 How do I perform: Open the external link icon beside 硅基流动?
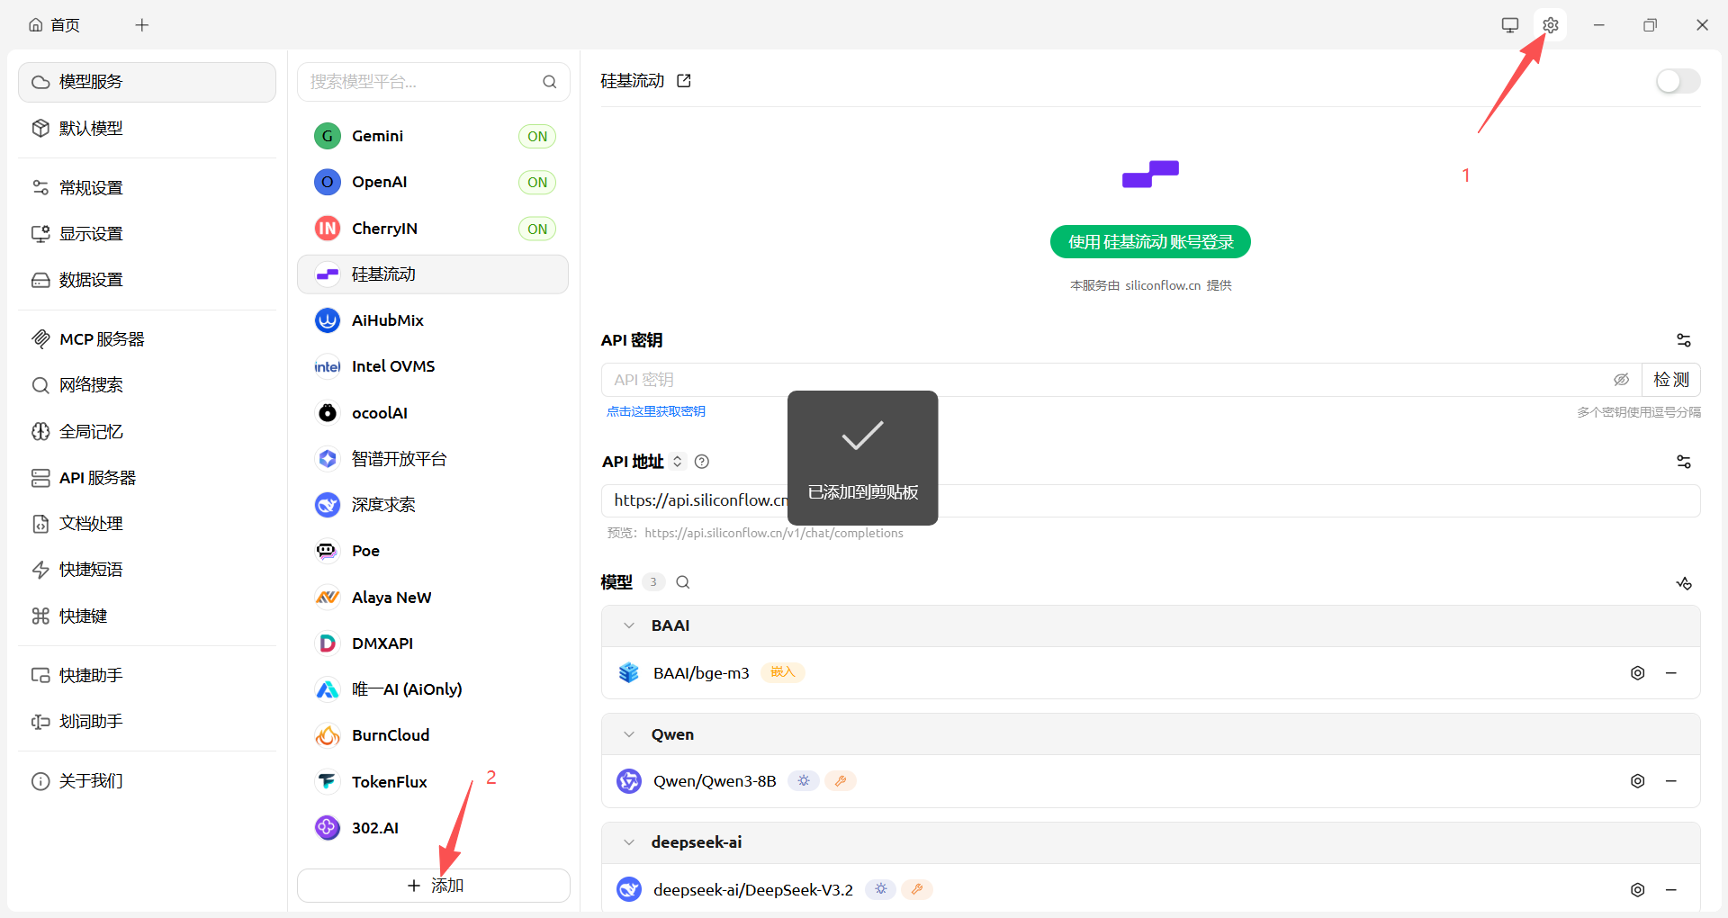coord(684,81)
